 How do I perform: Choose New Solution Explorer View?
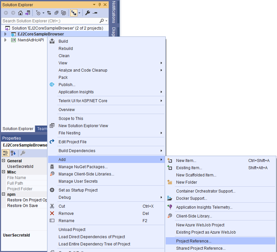(107, 126)
